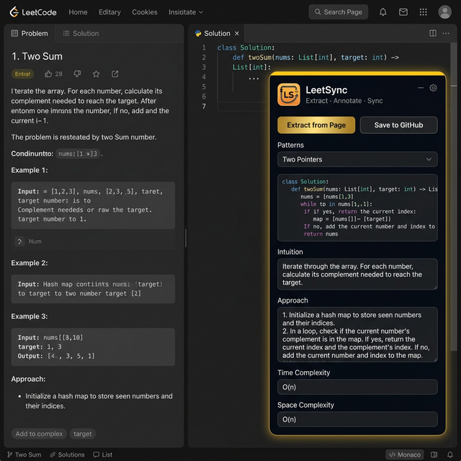461x461 pixels.
Task: Click the thumbs down dislike icon
Action: pyautogui.click(x=77, y=73)
